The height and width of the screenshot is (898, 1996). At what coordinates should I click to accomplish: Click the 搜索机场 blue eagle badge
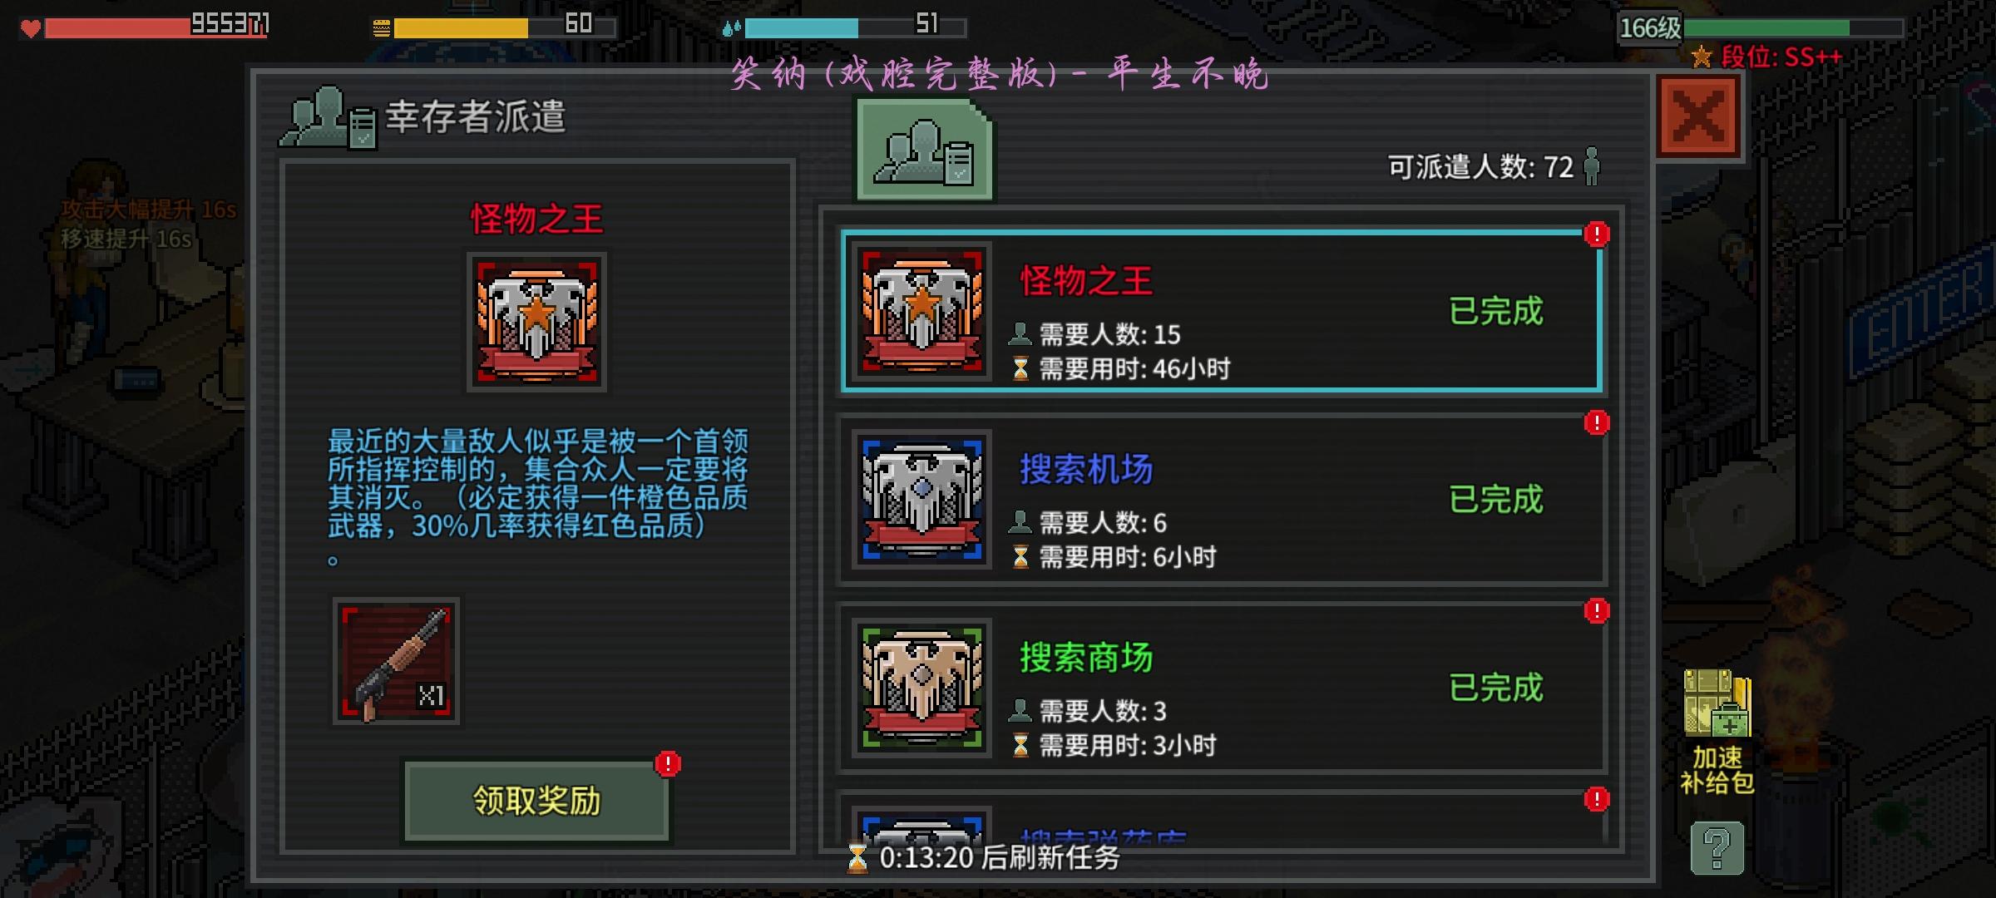tap(922, 499)
